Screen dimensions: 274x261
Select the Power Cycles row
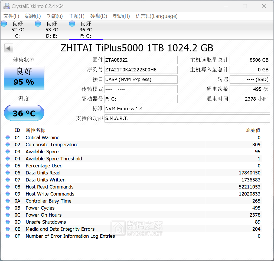(133, 208)
